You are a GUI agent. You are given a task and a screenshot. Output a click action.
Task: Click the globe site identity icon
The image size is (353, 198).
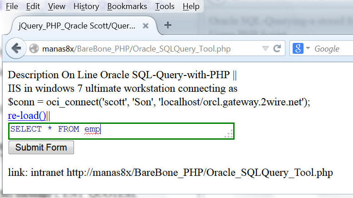coord(34,48)
